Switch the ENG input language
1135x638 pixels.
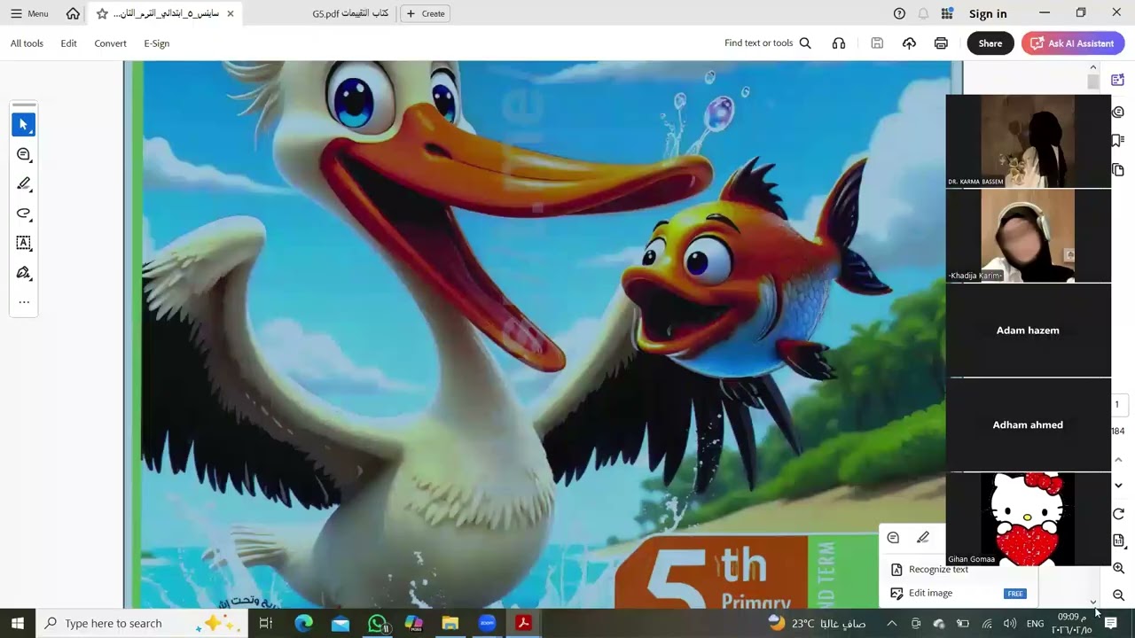pos(1035,624)
